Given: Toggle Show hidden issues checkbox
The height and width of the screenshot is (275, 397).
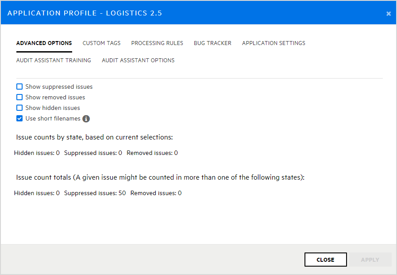Looking at the screenshot, I should pyautogui.click(x=19, y=108).
